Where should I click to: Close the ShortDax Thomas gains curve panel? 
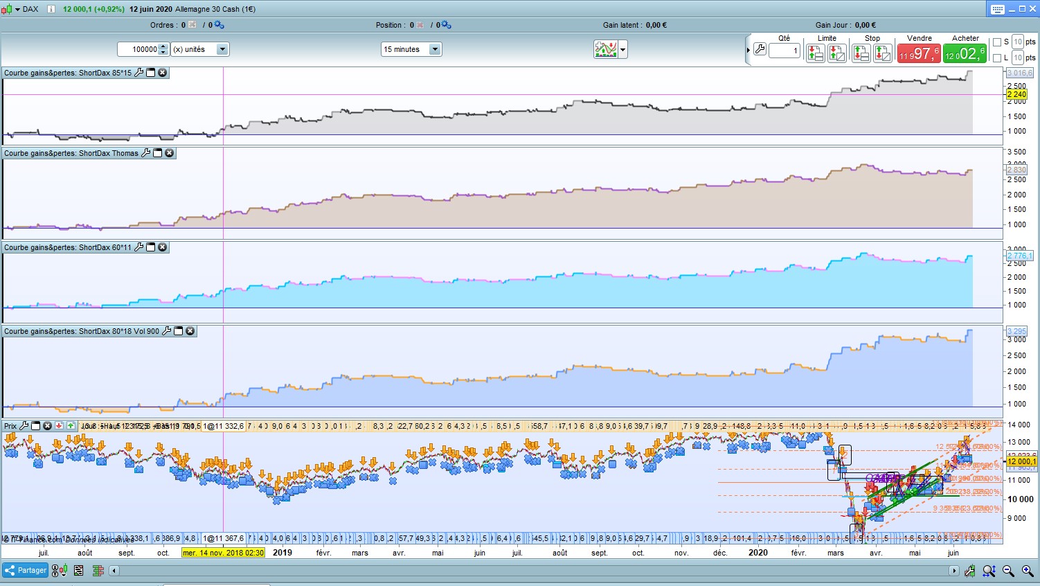pyautogui.click(x=170, y=153)
